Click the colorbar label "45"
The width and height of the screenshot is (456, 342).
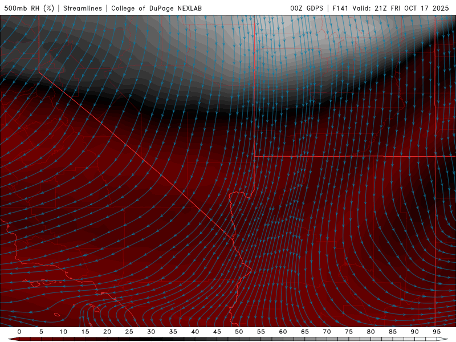(x=217, y=332)
